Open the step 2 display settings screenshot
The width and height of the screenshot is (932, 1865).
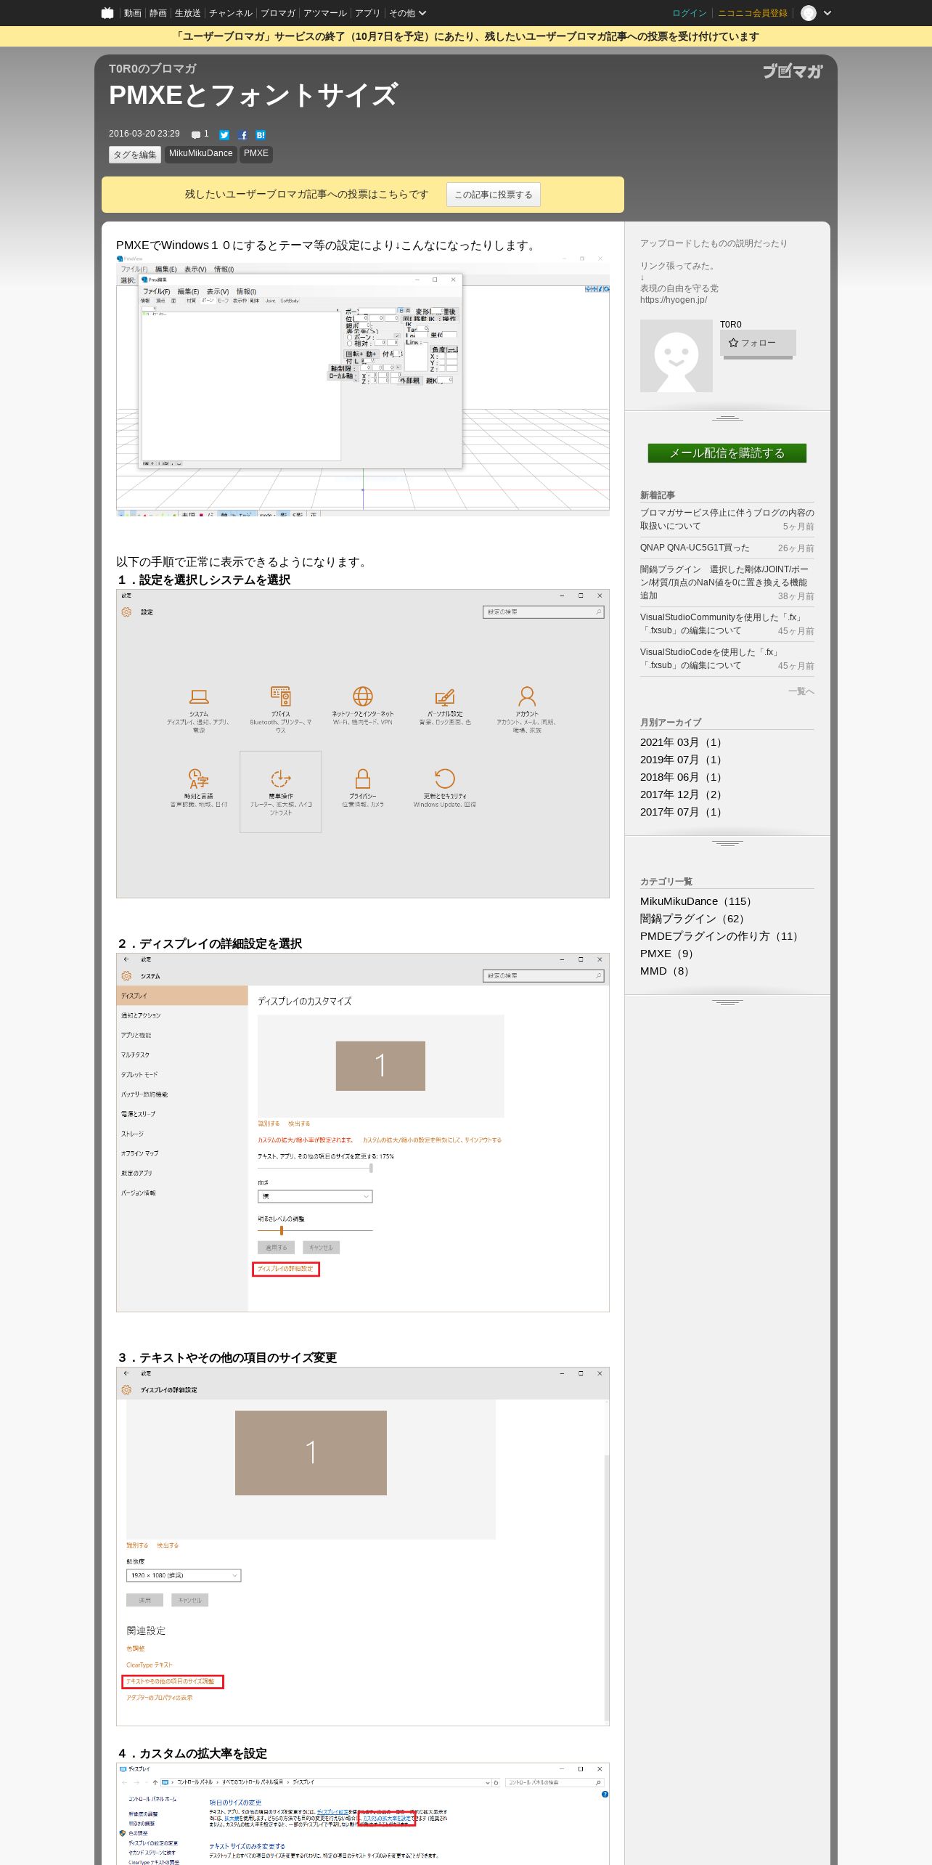click(363, 1133)
